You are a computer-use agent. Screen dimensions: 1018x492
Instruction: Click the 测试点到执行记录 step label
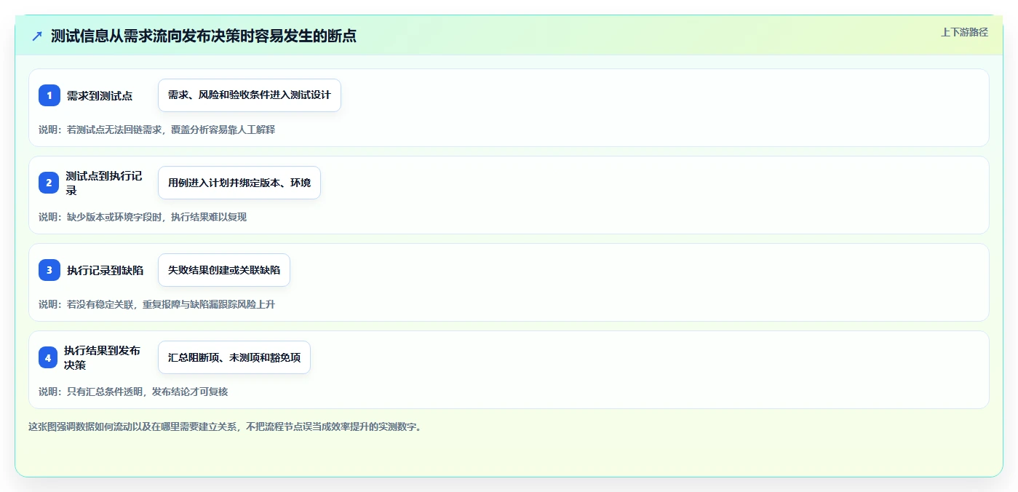click(104, 183)
